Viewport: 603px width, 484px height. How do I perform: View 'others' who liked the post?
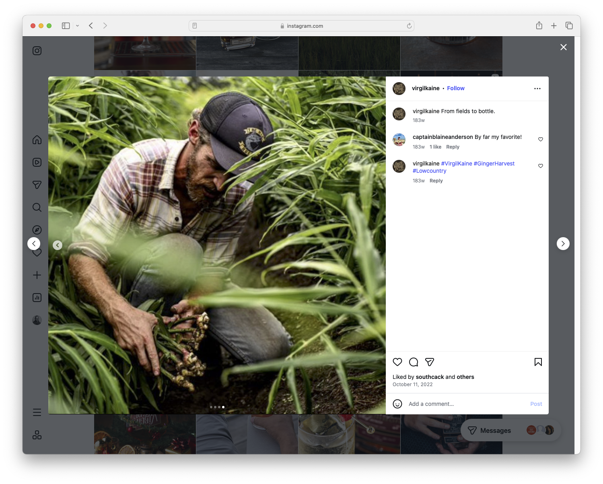(465, 377)
